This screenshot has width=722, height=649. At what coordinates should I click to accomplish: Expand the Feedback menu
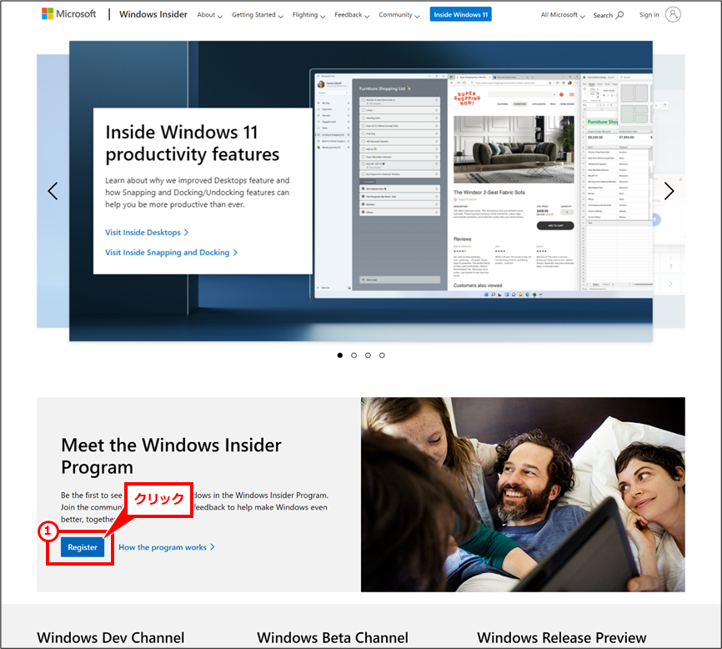[352, 15]
